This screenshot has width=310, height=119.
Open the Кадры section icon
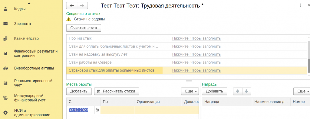click(6, 9)
